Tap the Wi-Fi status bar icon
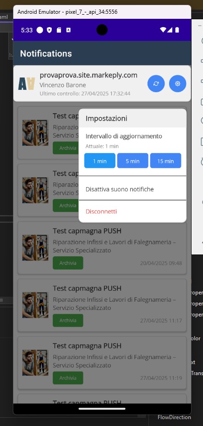The width and height of the screenshot is (203, 426). [163, 30]
